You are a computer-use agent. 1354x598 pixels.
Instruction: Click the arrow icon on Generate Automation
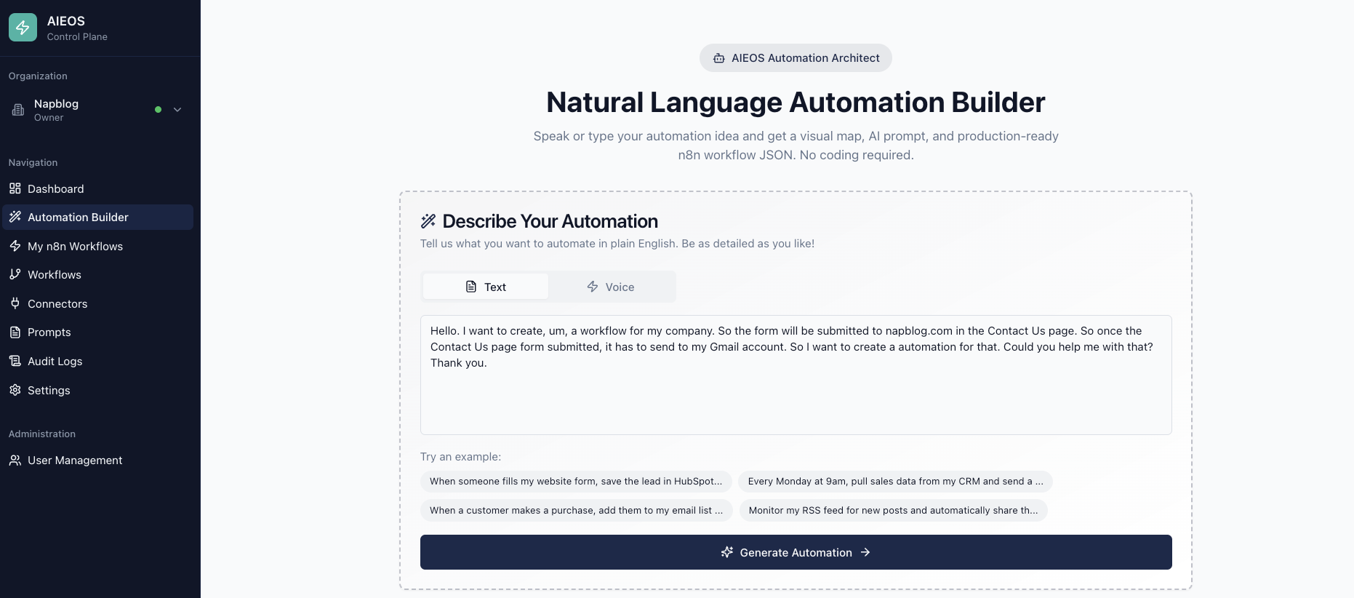coord(865,552)
